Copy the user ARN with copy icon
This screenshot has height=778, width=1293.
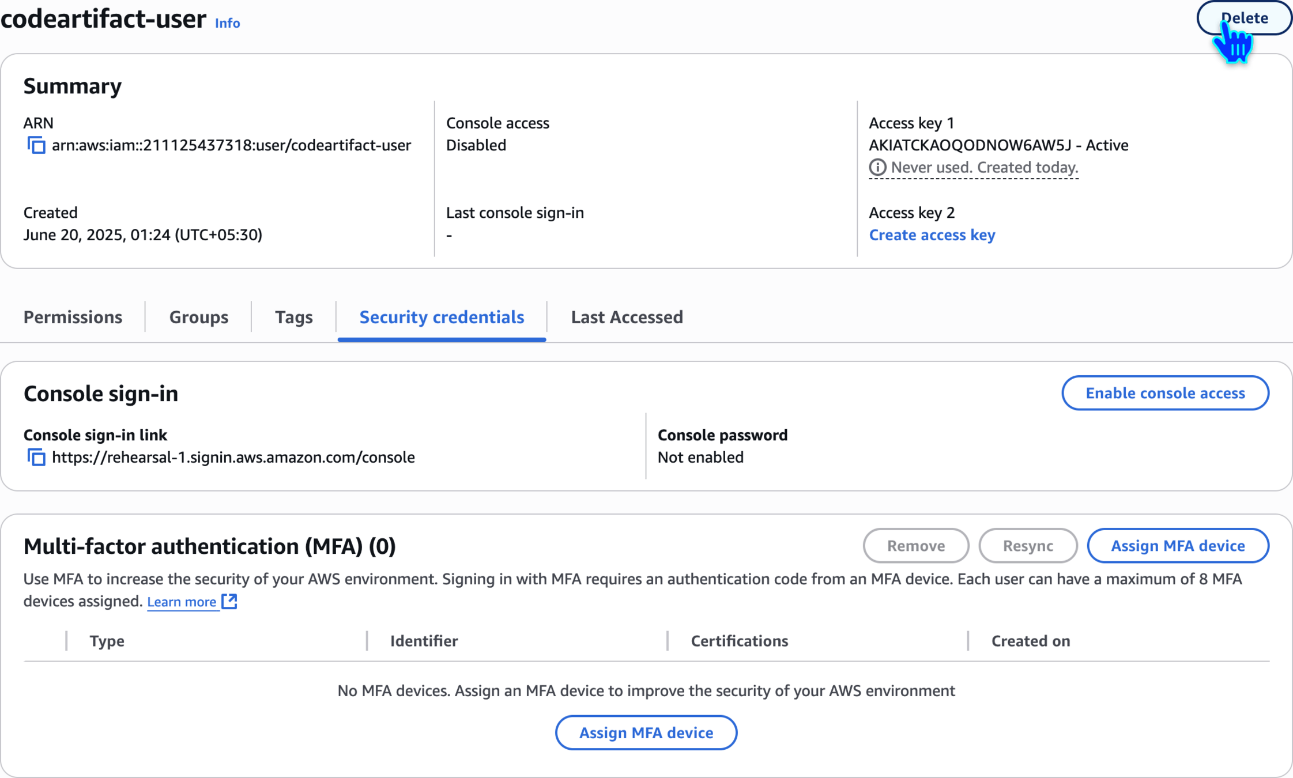tap(36, 145)
